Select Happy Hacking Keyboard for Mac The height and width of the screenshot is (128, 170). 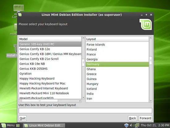click(50, 83)
